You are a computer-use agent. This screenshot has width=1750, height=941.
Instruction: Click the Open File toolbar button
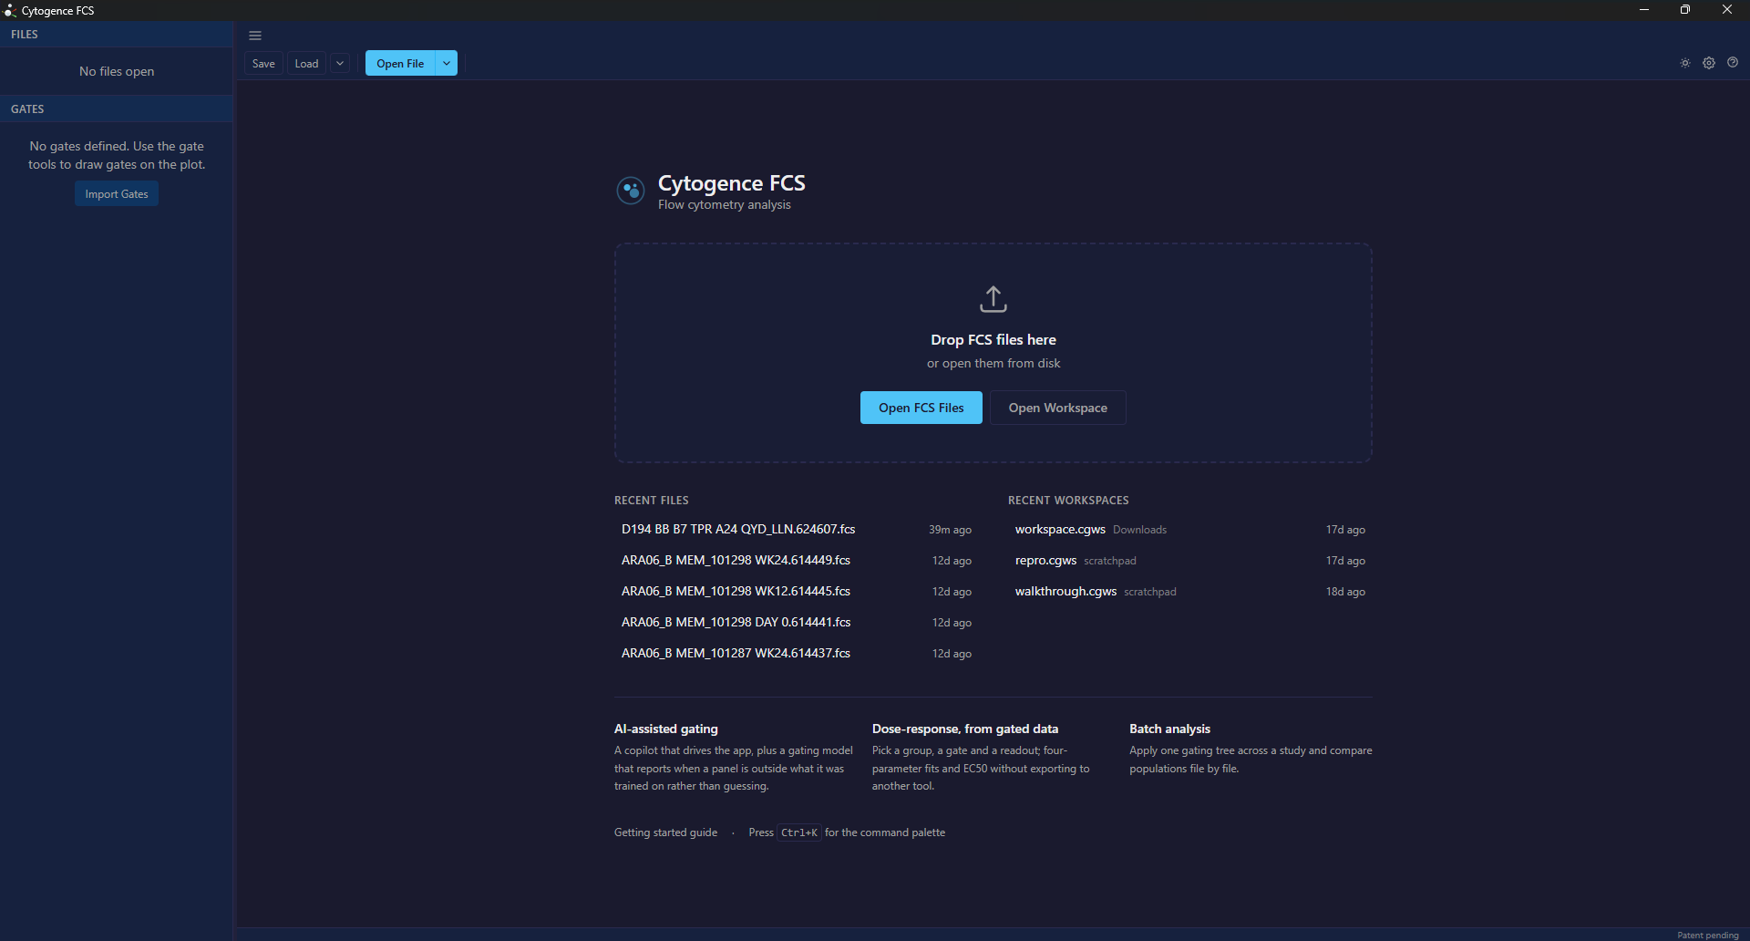[x=400, y=63]
